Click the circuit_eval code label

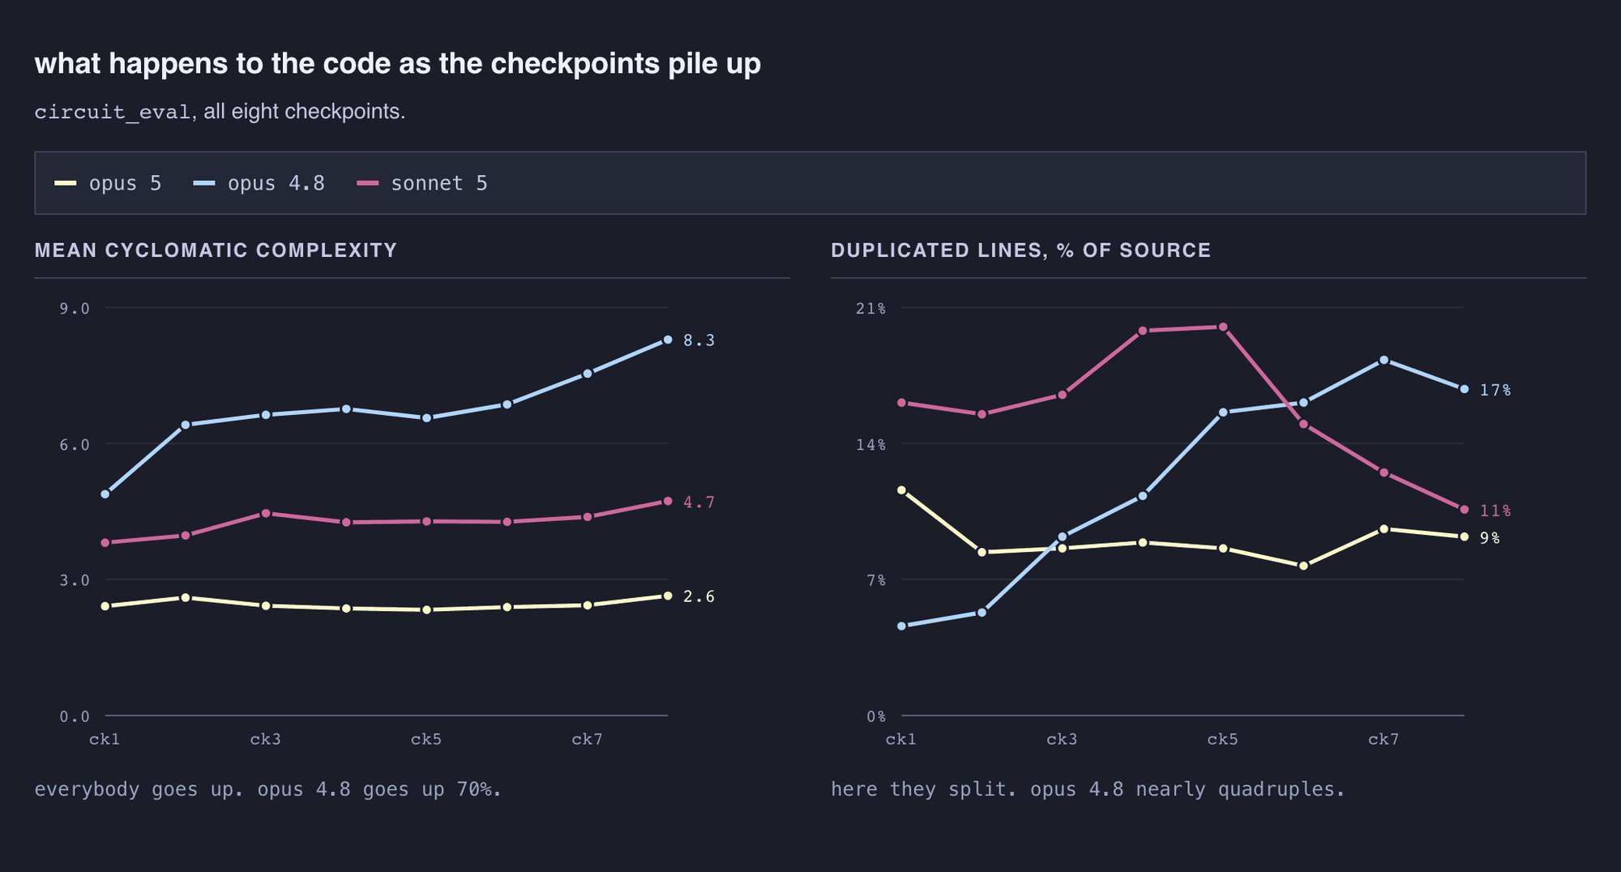tap(113, 111)
